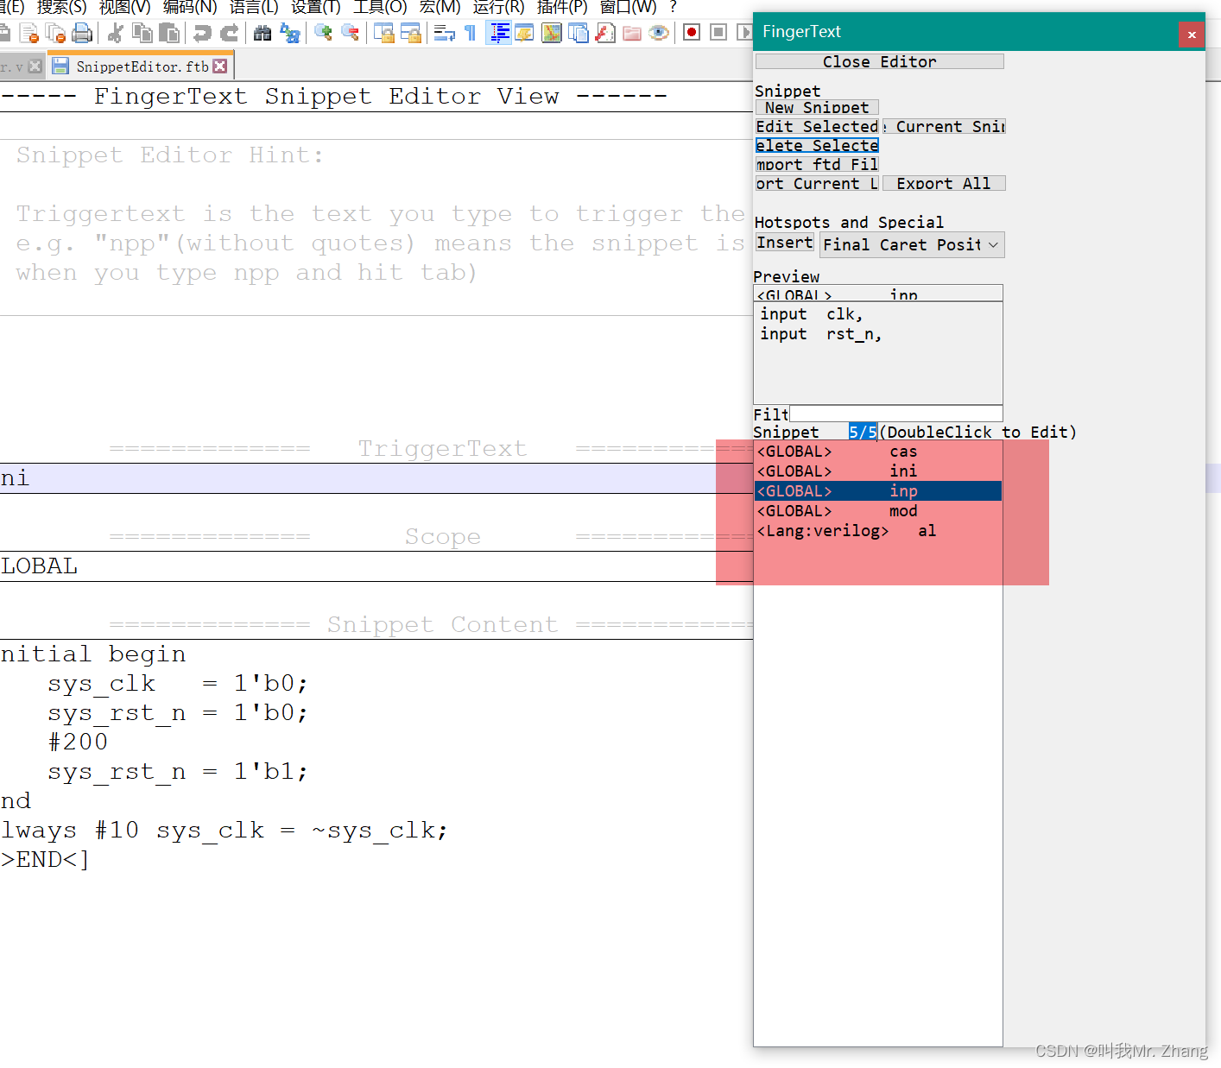This screenshot has height=1068, width=1221.
Task: Open the Replace dialog from the toolbar
Action: 290,32
